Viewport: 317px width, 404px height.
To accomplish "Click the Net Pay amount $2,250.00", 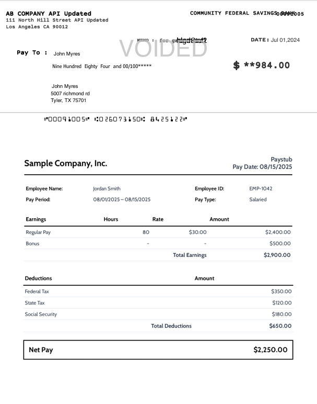I will (270, 350).
